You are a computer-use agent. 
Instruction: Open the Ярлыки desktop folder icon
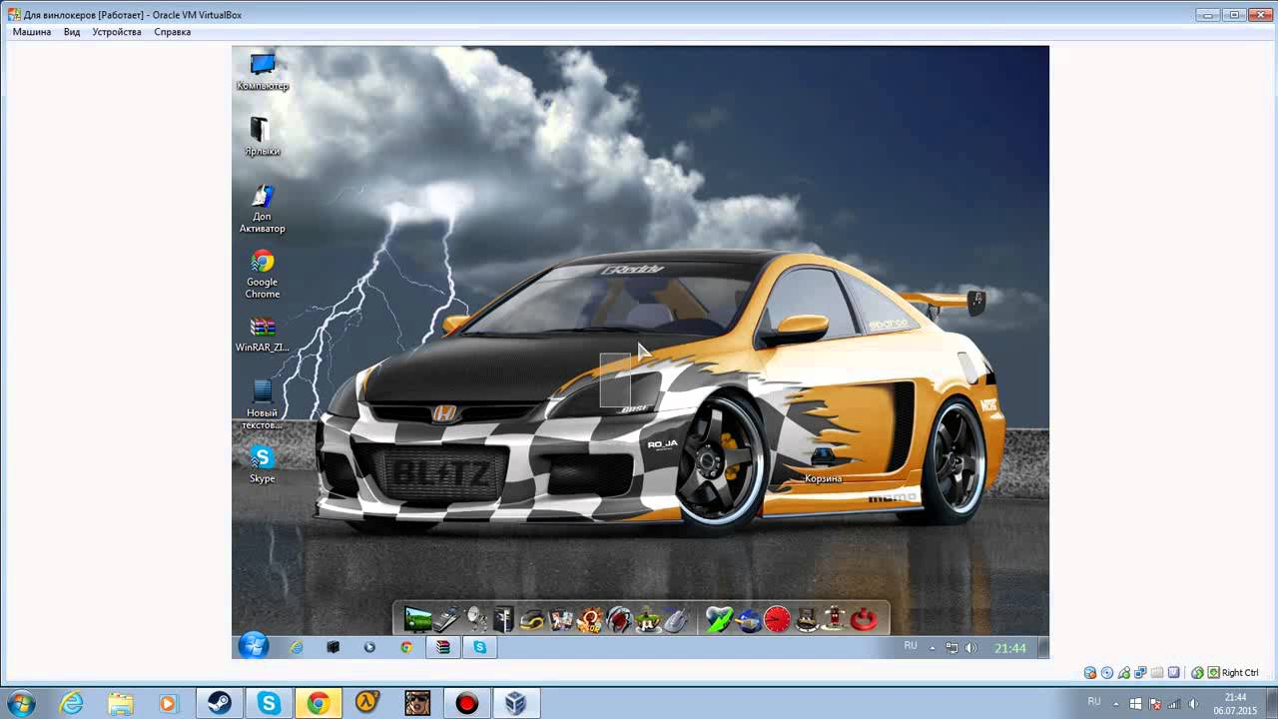coord(262,137)
